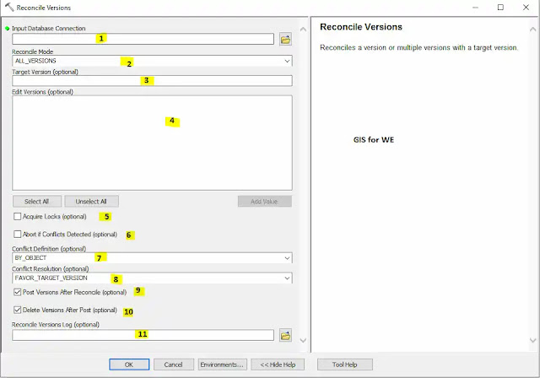This screenshot has width=540, height=378.
Task: Minimize the Reconcile Versions window
Action: (475, 8)
